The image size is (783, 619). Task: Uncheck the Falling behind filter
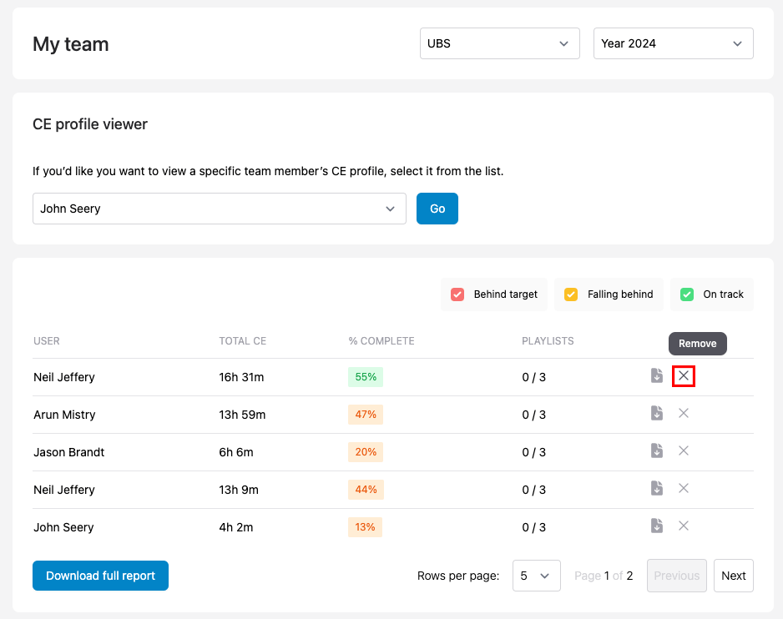pyautogui.click(x=571, y=294)
